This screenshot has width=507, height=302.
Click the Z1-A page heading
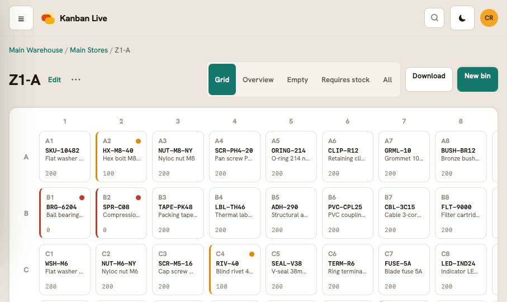pos(25,80)
